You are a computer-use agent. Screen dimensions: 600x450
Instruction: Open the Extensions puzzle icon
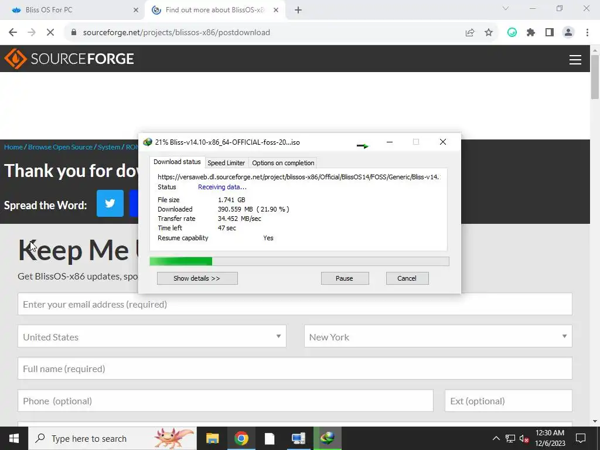(x=531, y=32)
